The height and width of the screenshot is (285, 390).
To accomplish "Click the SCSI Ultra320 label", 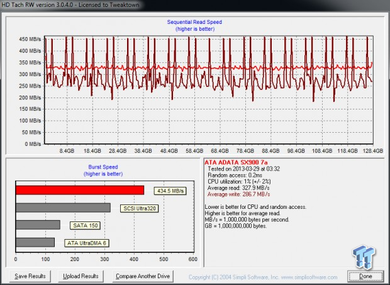I will (x=139, y=208).
